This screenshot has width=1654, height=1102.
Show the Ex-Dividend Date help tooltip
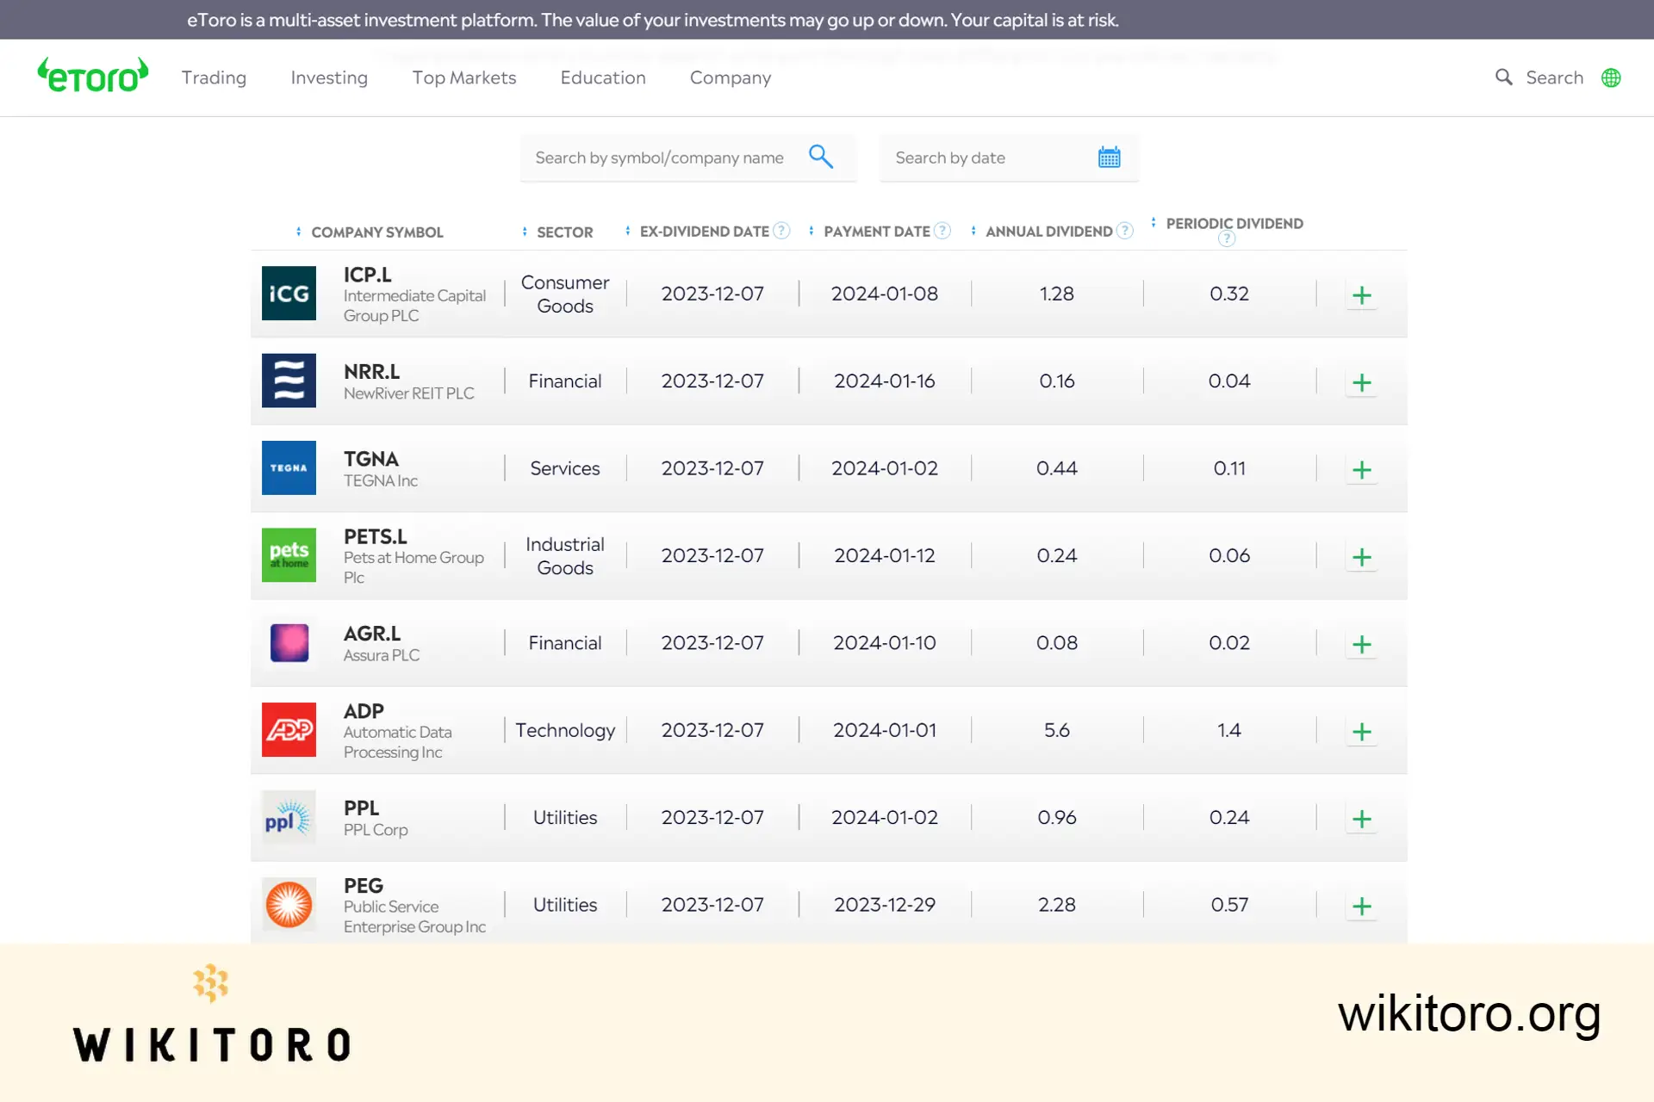pyautogui.click(x=781, y=231)
